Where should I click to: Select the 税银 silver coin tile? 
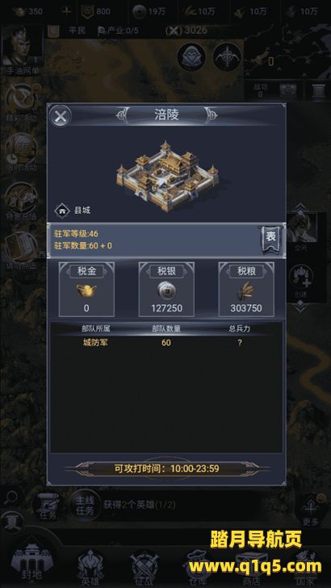166,289
